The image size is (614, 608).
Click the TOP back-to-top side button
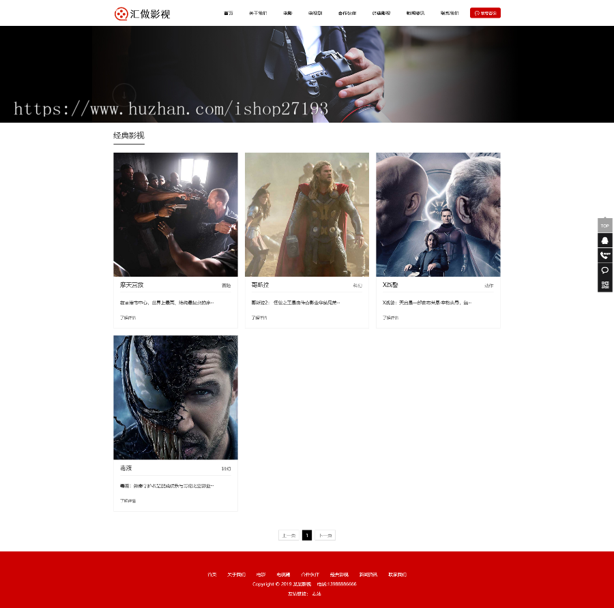coord(605,226)
